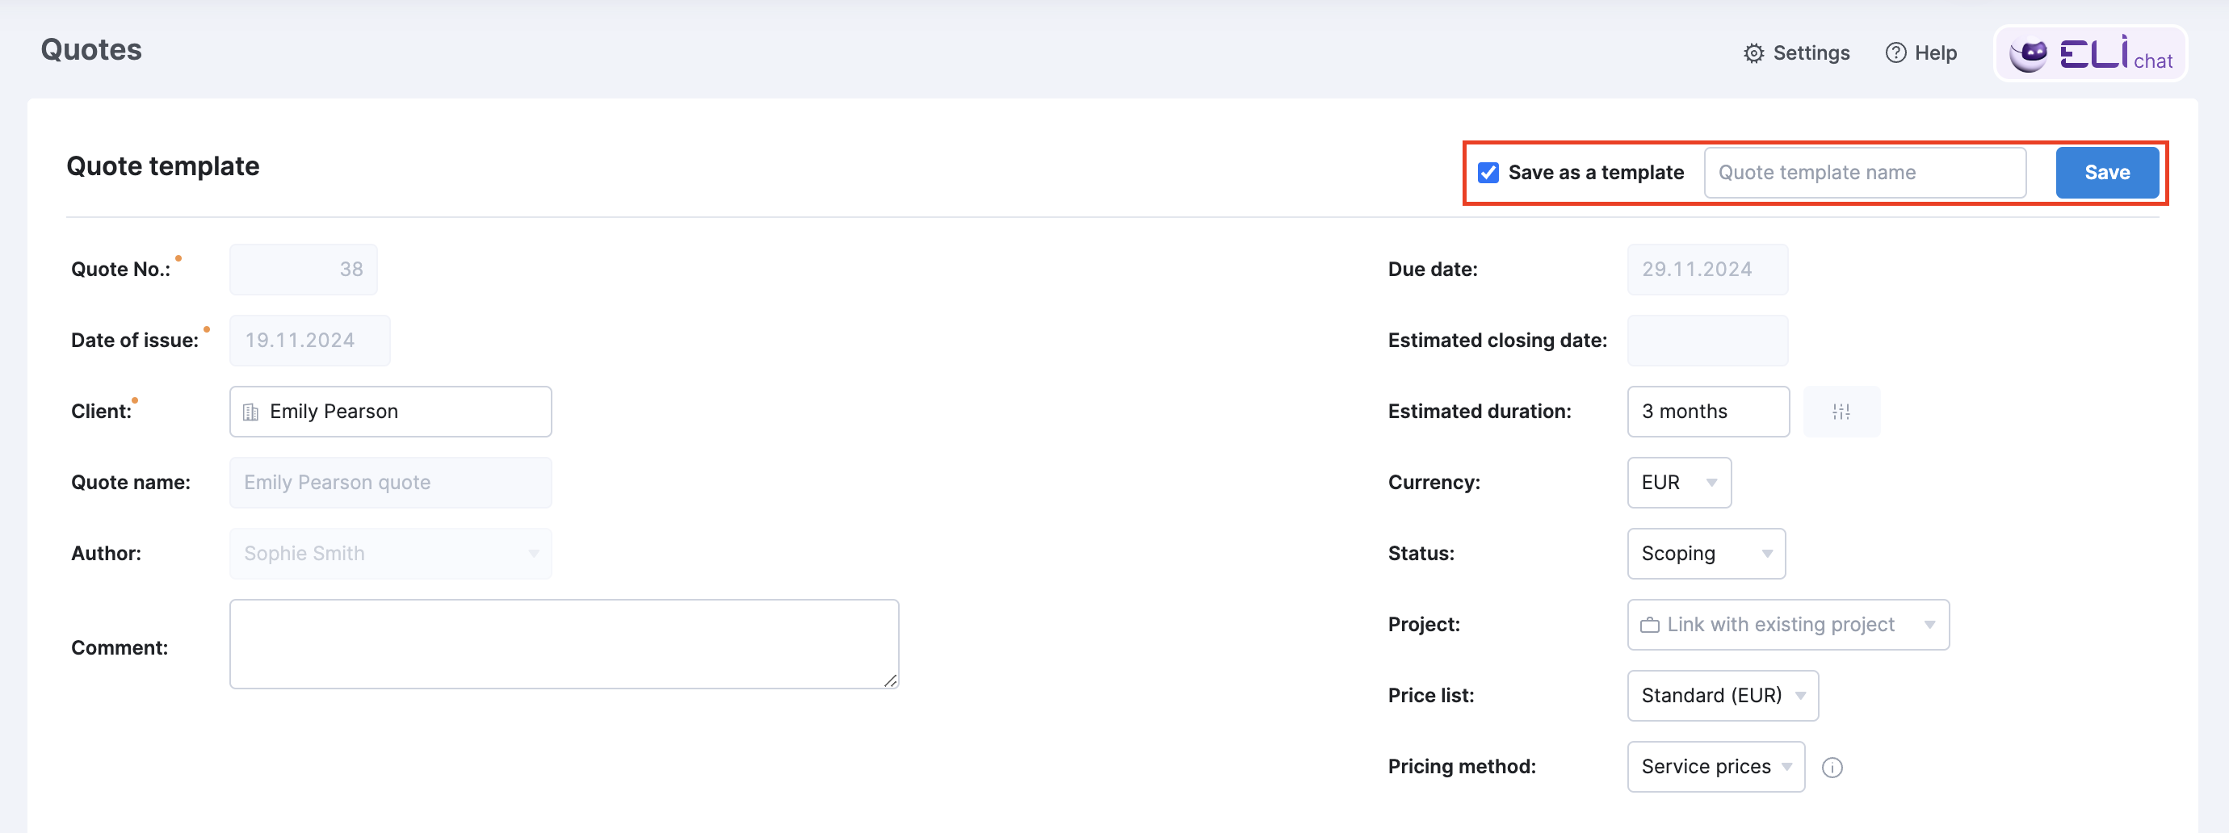Open the Link with existing project dropdown
Screen dimensions: 2229x833
[x=1788, y=625]
